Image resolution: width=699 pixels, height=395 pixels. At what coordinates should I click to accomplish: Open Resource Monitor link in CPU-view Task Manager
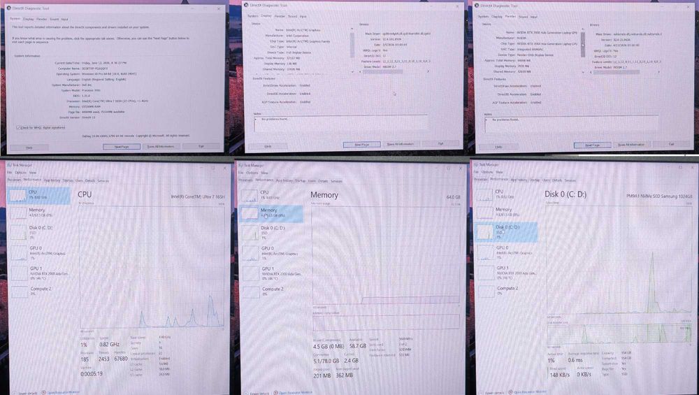click(x=63, y=392)
